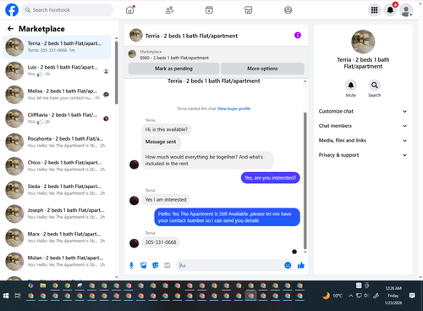
Task: Expand Privacy & support section
Action: (363, 155)
